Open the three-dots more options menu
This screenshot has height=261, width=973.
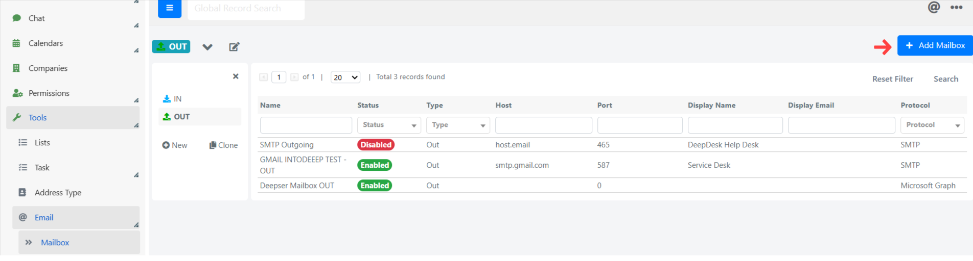(956, 7)
